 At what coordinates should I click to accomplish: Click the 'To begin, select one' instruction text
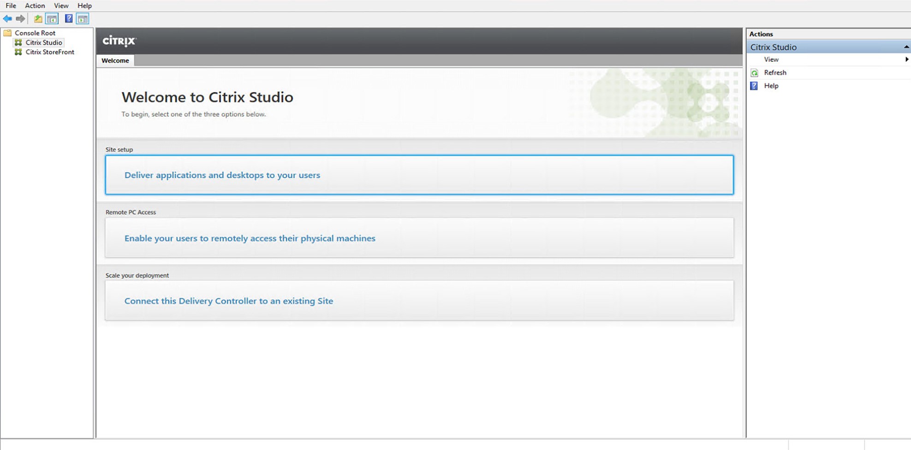point(194,114)
